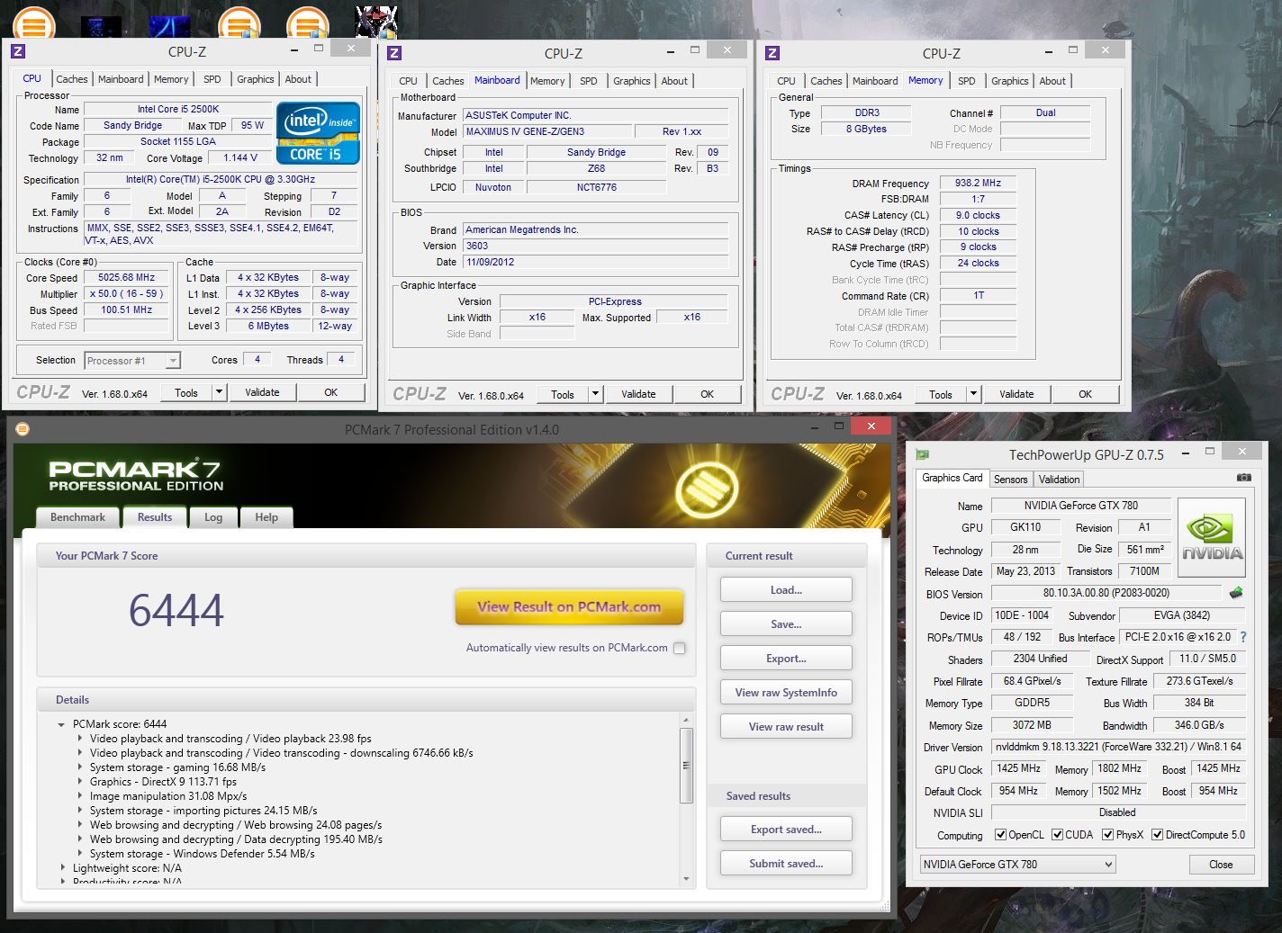Click the NVIDIA logo in GPU-Z

1212,538
